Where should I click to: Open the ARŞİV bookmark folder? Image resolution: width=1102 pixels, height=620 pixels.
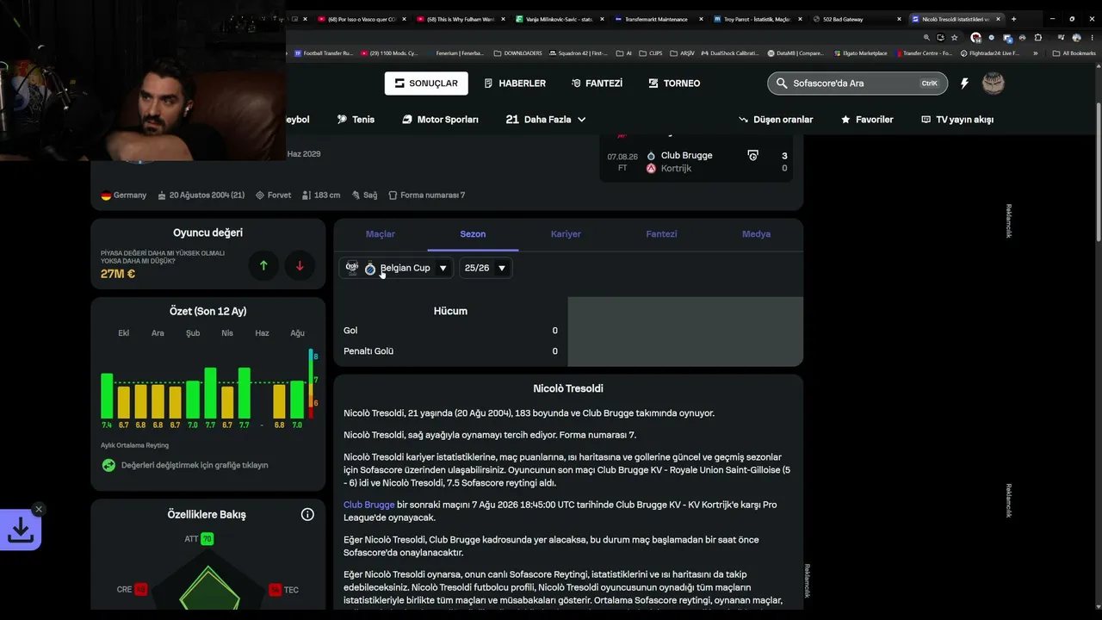click(x=682, y=53)
